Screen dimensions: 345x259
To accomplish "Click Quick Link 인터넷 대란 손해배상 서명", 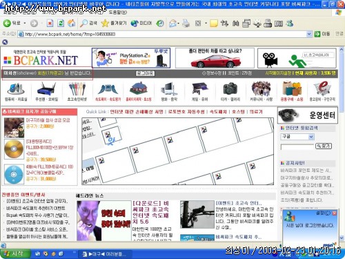I will (x=137, y=112).
